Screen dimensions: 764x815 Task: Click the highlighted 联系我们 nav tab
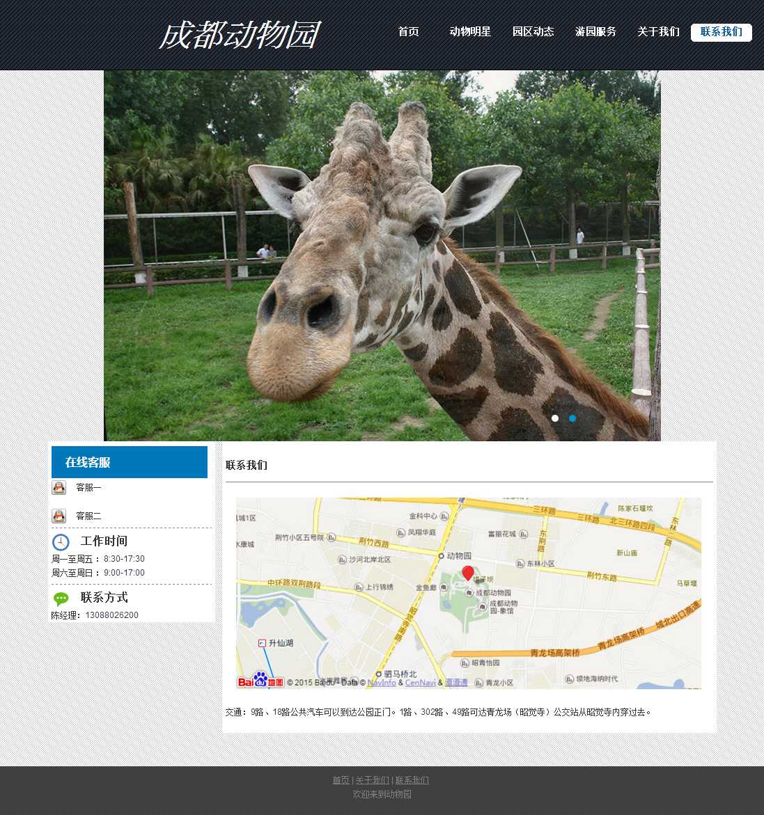721,32
